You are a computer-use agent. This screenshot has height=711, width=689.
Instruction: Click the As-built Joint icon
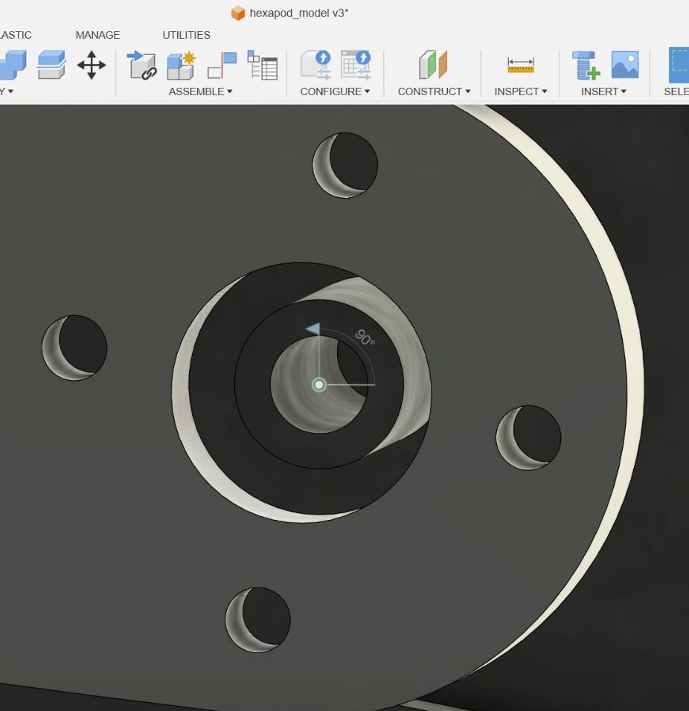[222, 65]
